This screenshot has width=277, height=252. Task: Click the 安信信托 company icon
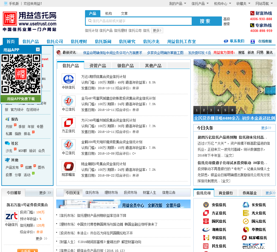click(x=206, y=205)
